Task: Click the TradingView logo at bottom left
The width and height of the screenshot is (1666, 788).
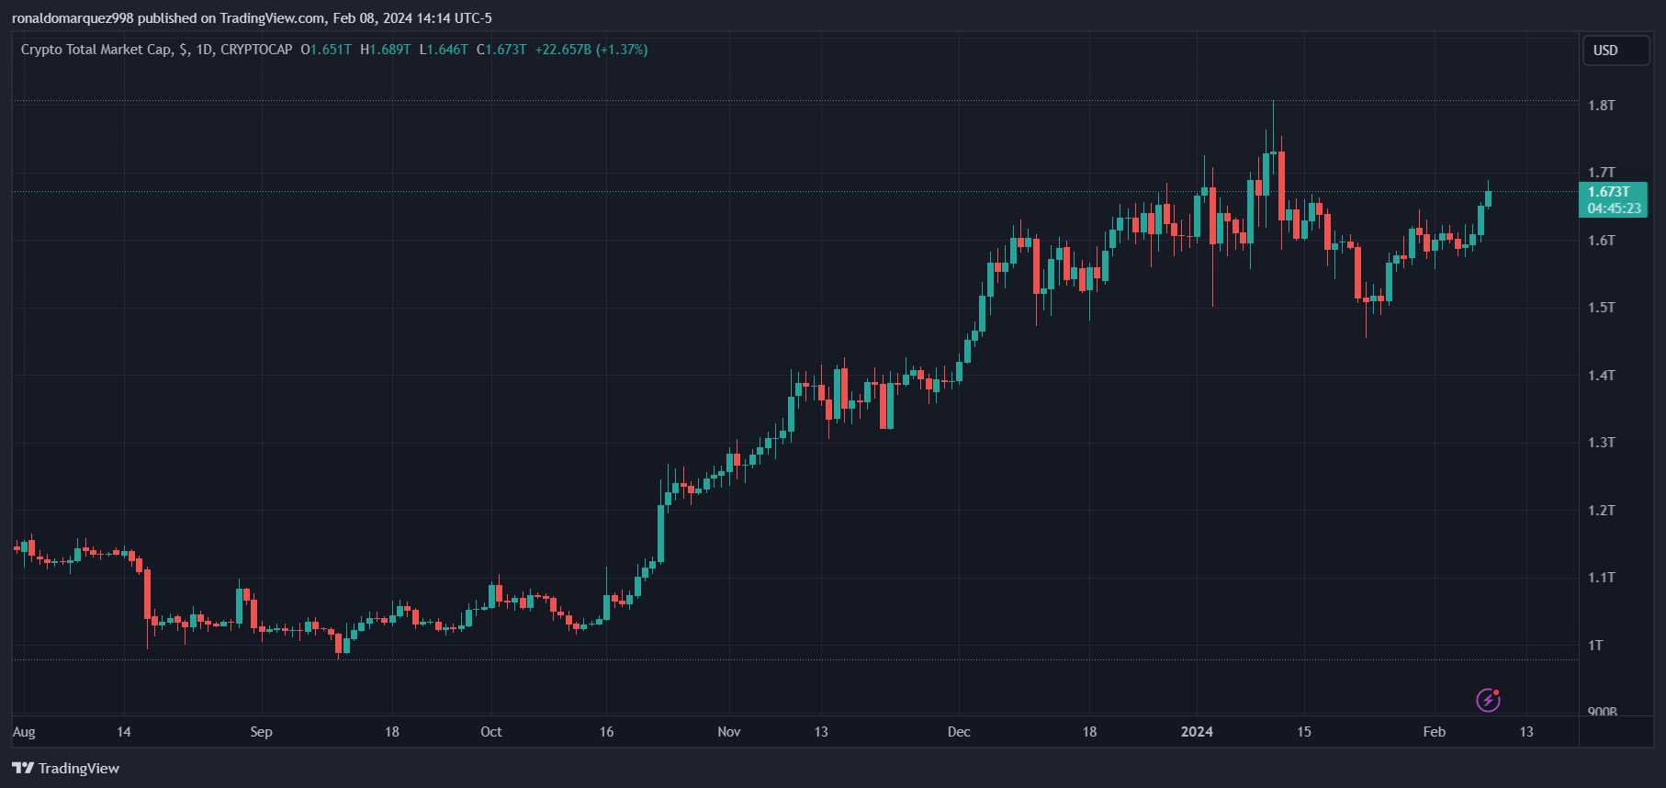Action: click(65, 768)
